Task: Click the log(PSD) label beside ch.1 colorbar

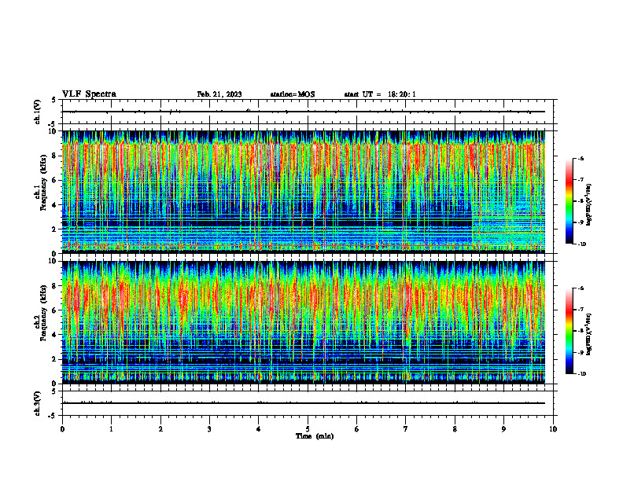Action: pos(589,204)
